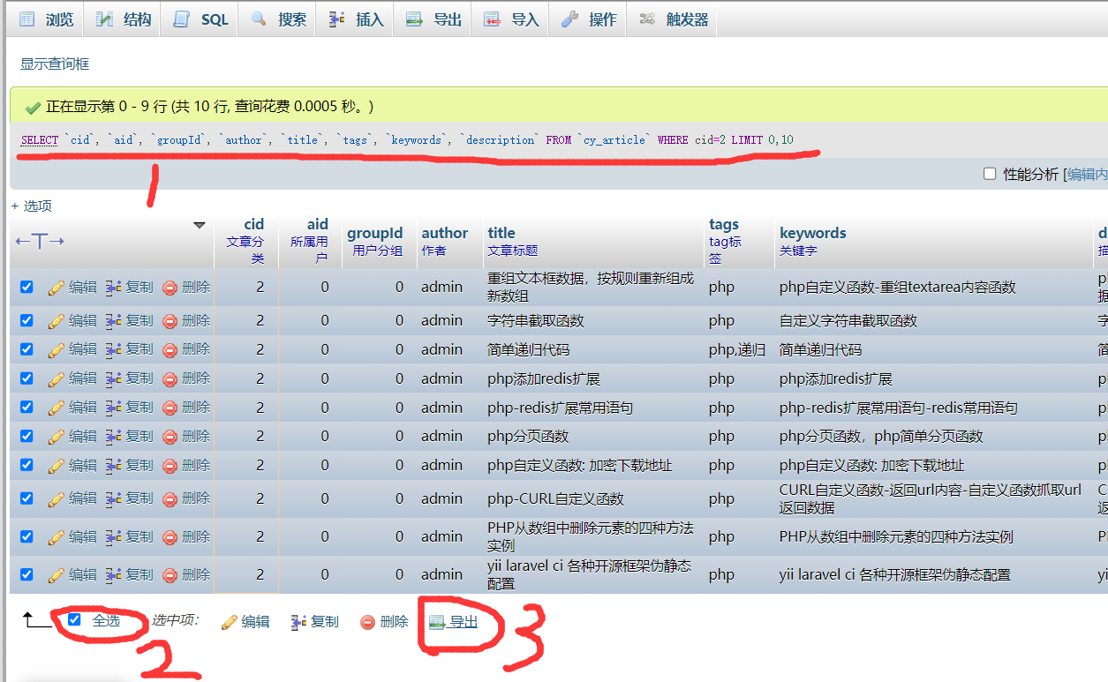
Task: Click the copy icon in the bottom selected-items bar
Action: point(299,622)
